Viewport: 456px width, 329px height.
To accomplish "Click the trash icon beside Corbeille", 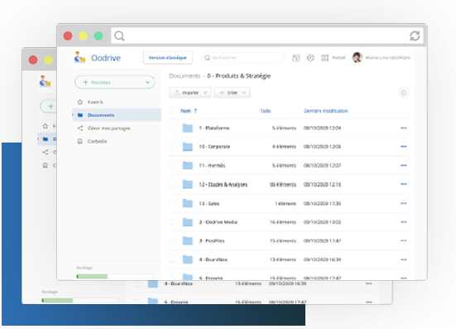I will pos(80,141).
